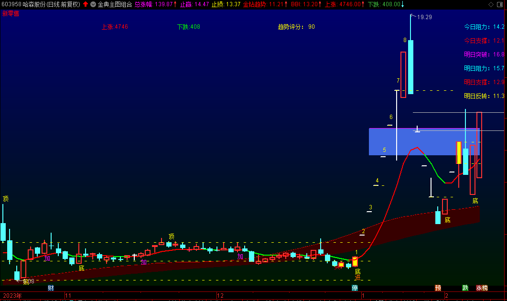Click the 19.29 high price flag marker
Image resolution: width=507 pixels, height=301 pixels.
point(421,17)
